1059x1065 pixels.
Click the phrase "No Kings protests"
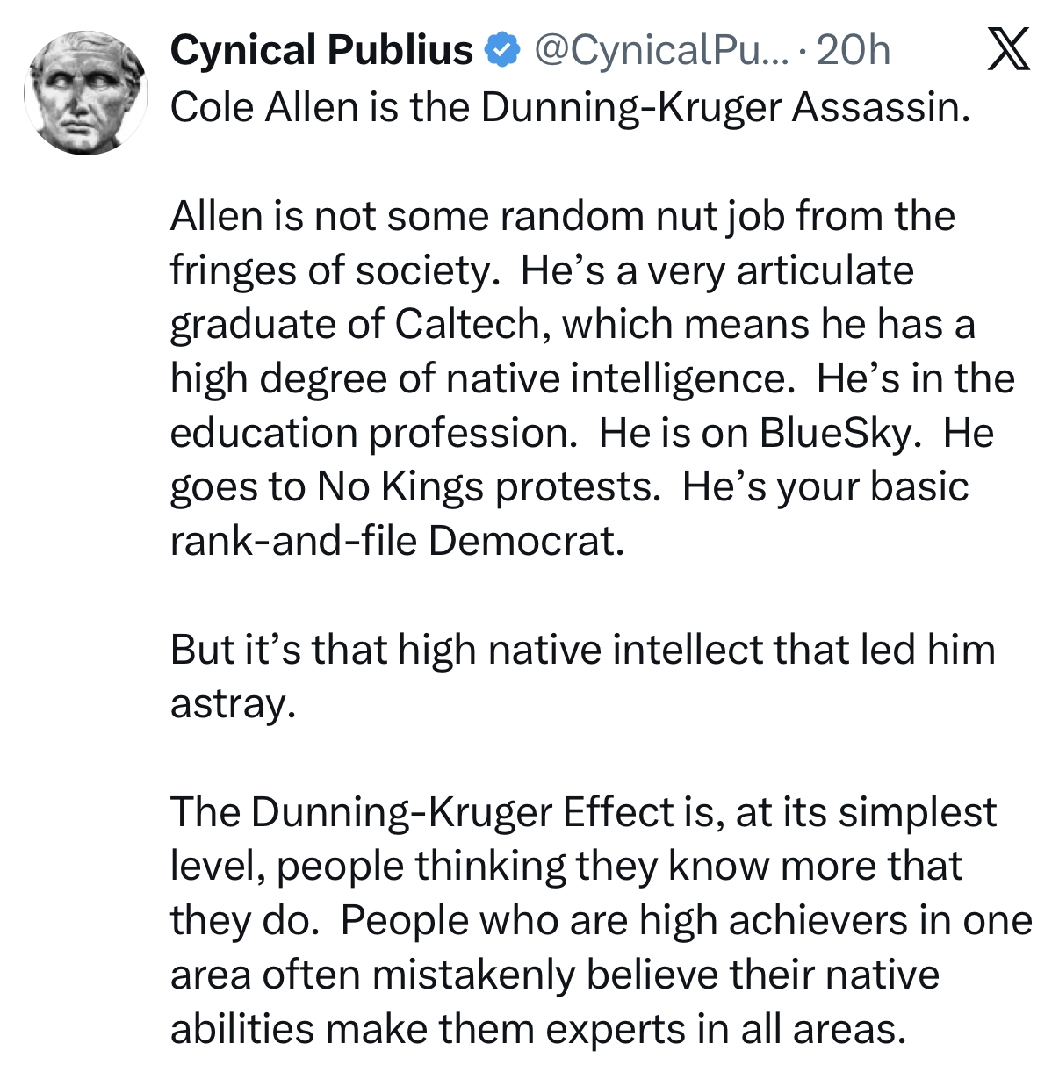488,486
